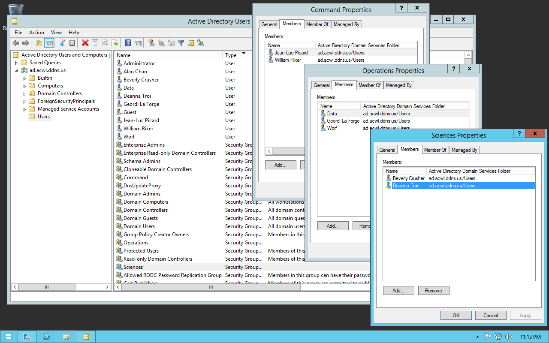The image size is (549, 343).
Task: Create a new group via toolbar icon
Action: [161, 43]
